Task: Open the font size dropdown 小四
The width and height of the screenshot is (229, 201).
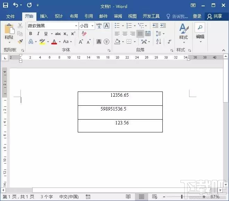Action: tap(92, 26)
